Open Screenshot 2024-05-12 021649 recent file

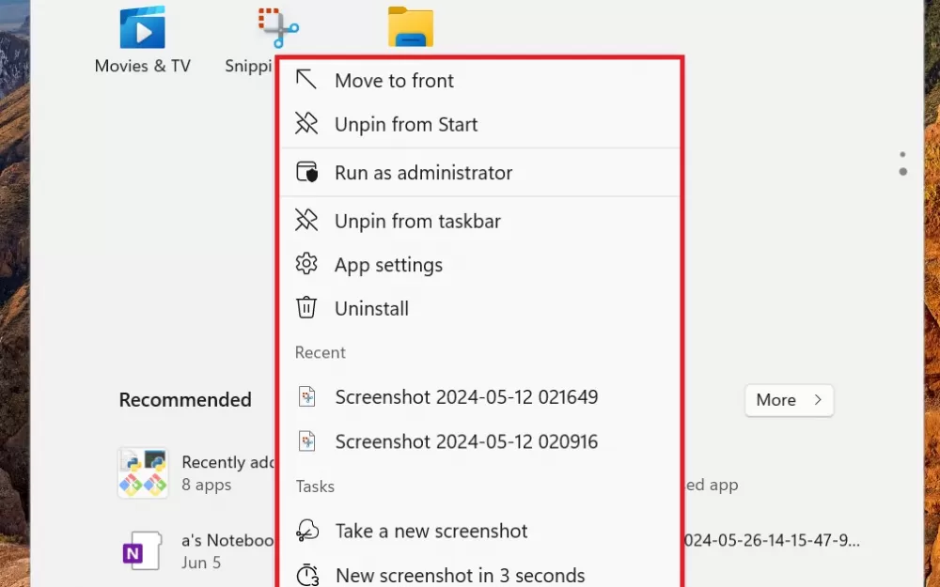coord(466,397)
